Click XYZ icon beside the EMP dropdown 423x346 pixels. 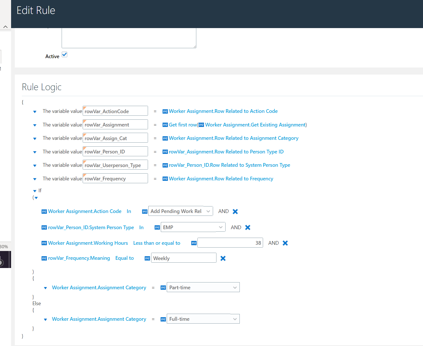tap(157, 227)
